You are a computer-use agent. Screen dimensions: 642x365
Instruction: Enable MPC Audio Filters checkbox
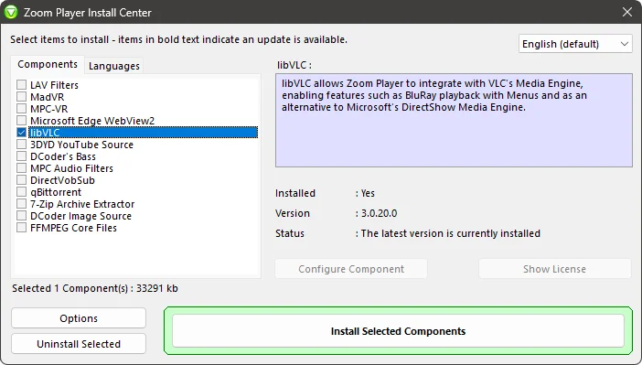click(x=21, y=168)
